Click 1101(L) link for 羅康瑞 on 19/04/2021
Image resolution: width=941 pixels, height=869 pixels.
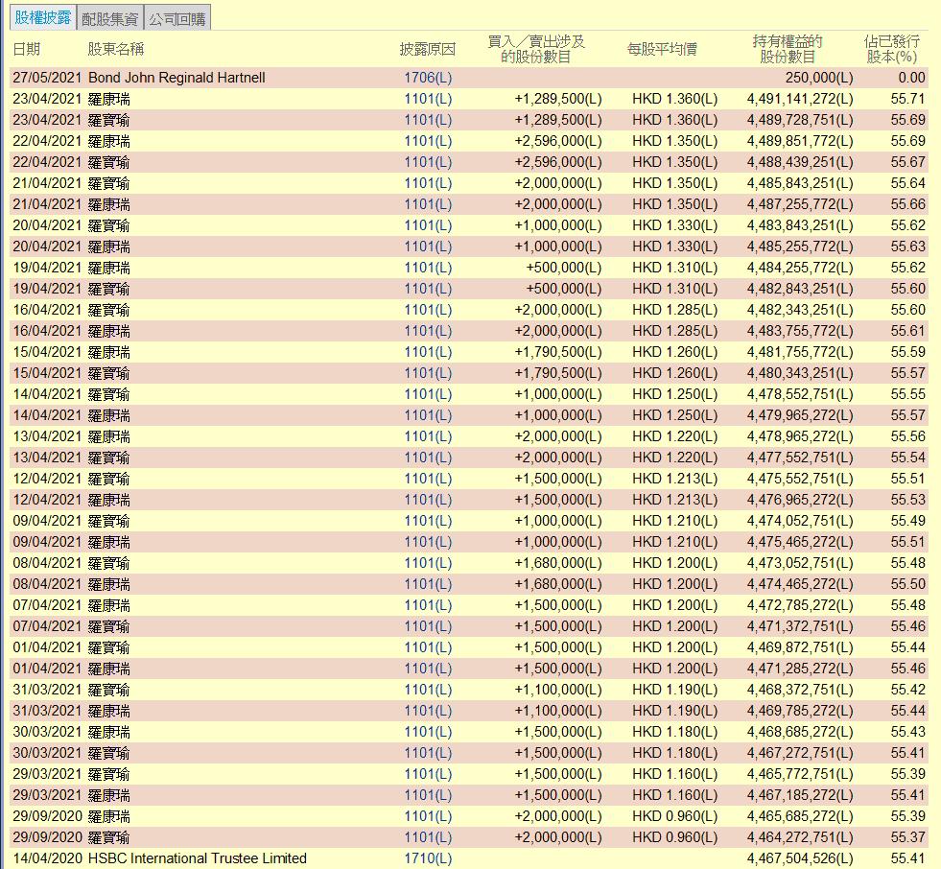coord(427,268)
